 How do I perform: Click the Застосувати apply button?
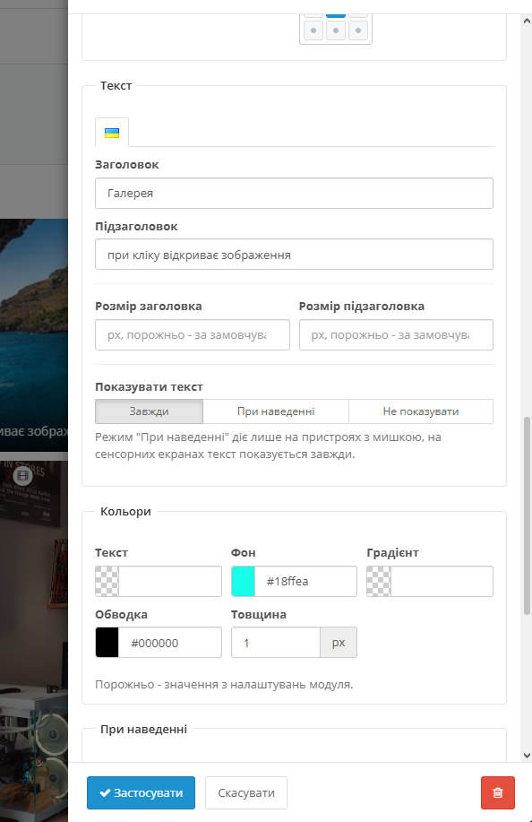(x=141, y=792)
